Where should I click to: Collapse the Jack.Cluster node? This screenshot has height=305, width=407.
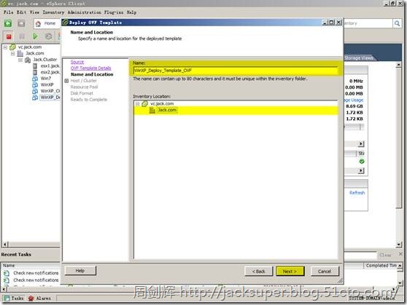[x=20, y=60]
